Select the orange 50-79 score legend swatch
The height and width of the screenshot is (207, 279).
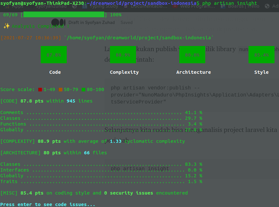(60, 89)
